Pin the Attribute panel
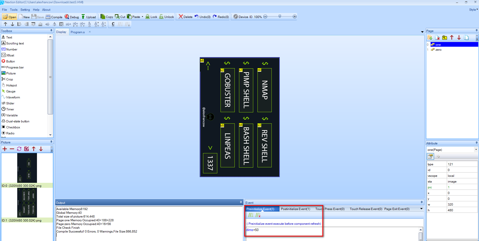 (x=477, y=143)
